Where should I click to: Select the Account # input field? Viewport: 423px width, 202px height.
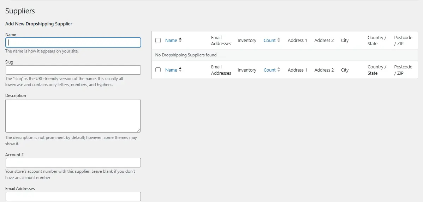tap(73, 163)
